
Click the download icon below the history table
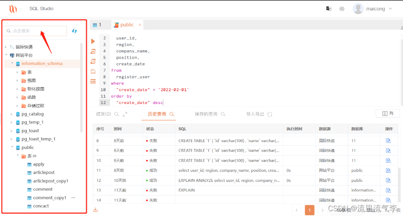[x=96, y=210]
